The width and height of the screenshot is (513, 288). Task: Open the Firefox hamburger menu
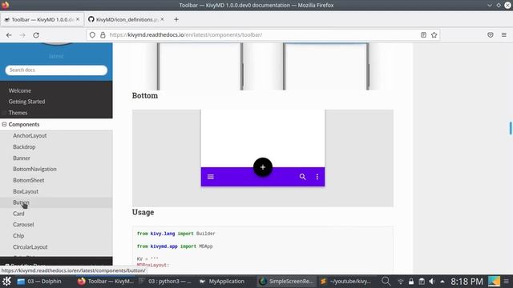[504, 35]
